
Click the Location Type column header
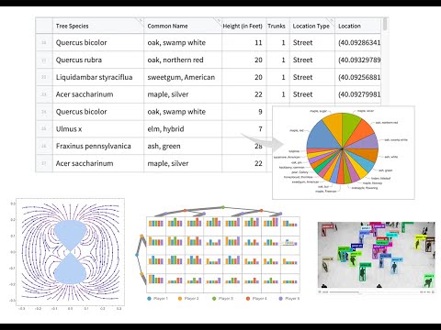pyautogui.click(x=312, y=26)
